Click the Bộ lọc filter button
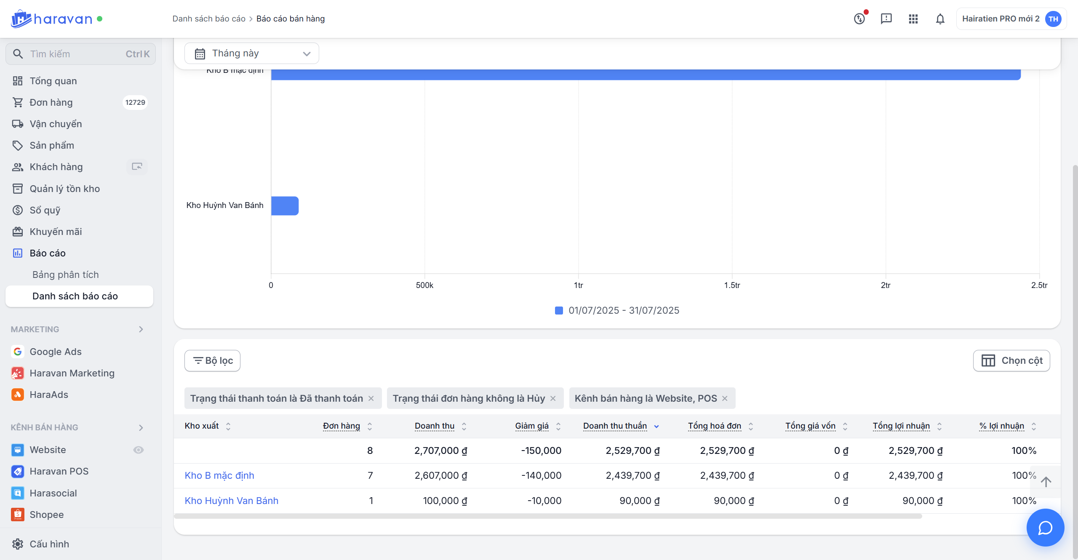 tap(212, 361)
